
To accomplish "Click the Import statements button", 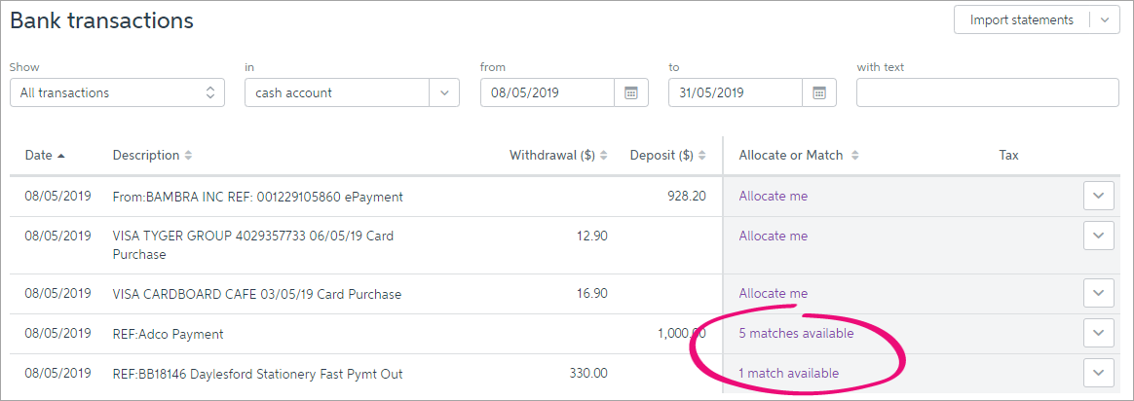I will [x=1022, y=20].
